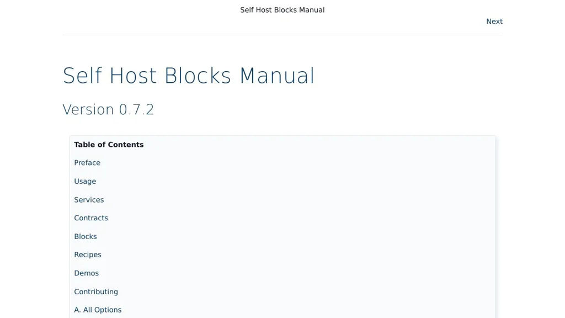This screenshot has width=565, height=318.
Task: Go to the Next page
Action: point(494,22)
